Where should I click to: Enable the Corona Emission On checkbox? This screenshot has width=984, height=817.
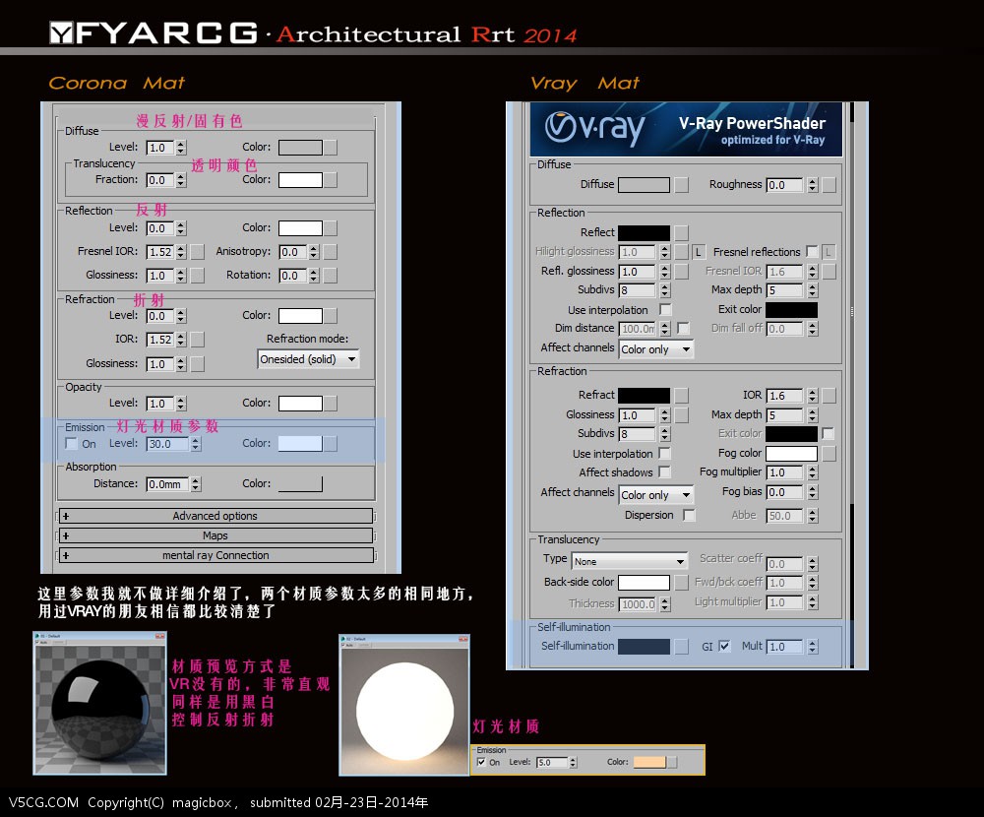click(x=72, y=443)
